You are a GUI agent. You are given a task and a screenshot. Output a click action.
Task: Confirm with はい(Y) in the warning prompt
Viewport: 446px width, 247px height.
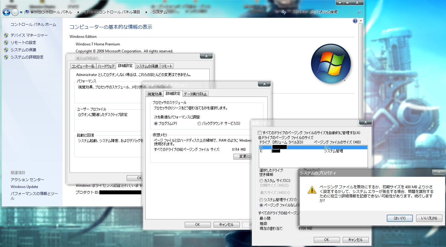[400, 218]
